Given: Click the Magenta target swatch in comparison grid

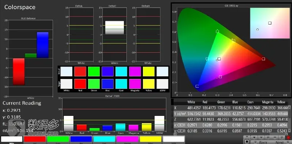Looking at the screenshot, I should pyautogui.click(x=135, y=84).
